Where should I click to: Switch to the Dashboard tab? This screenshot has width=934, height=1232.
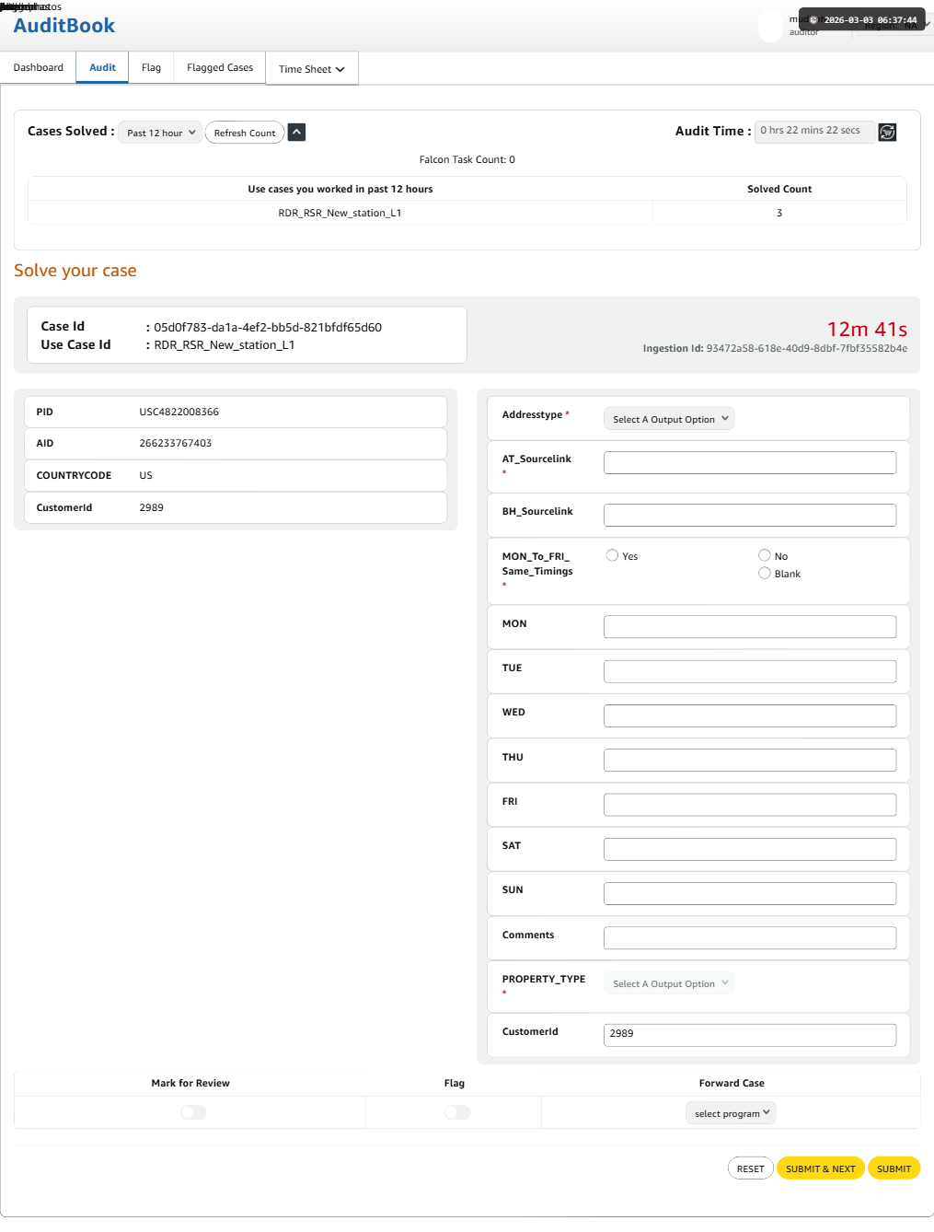pos(39,67)
